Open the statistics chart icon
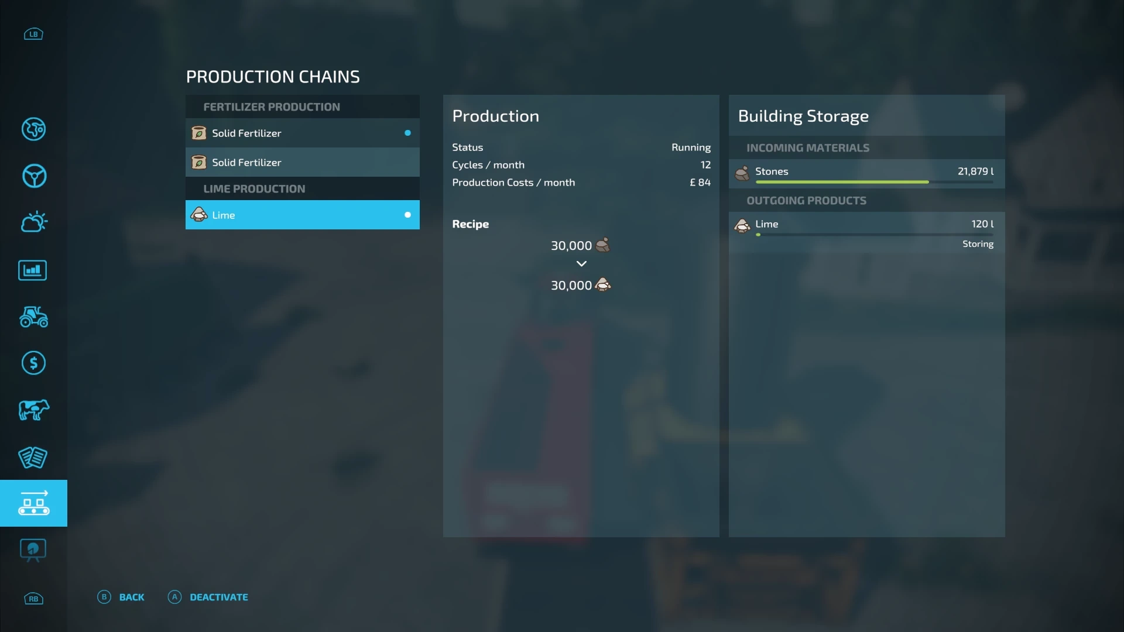1124x632 pixels. click(x=33, y=270)
